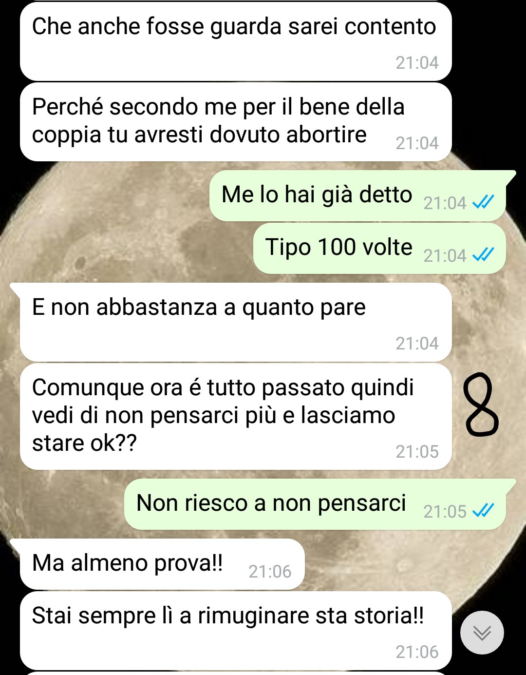Screen dimensions: 526x675
Task: Tap the scroll-to-bottom double chevron button
Action: (x=482, y=633)
